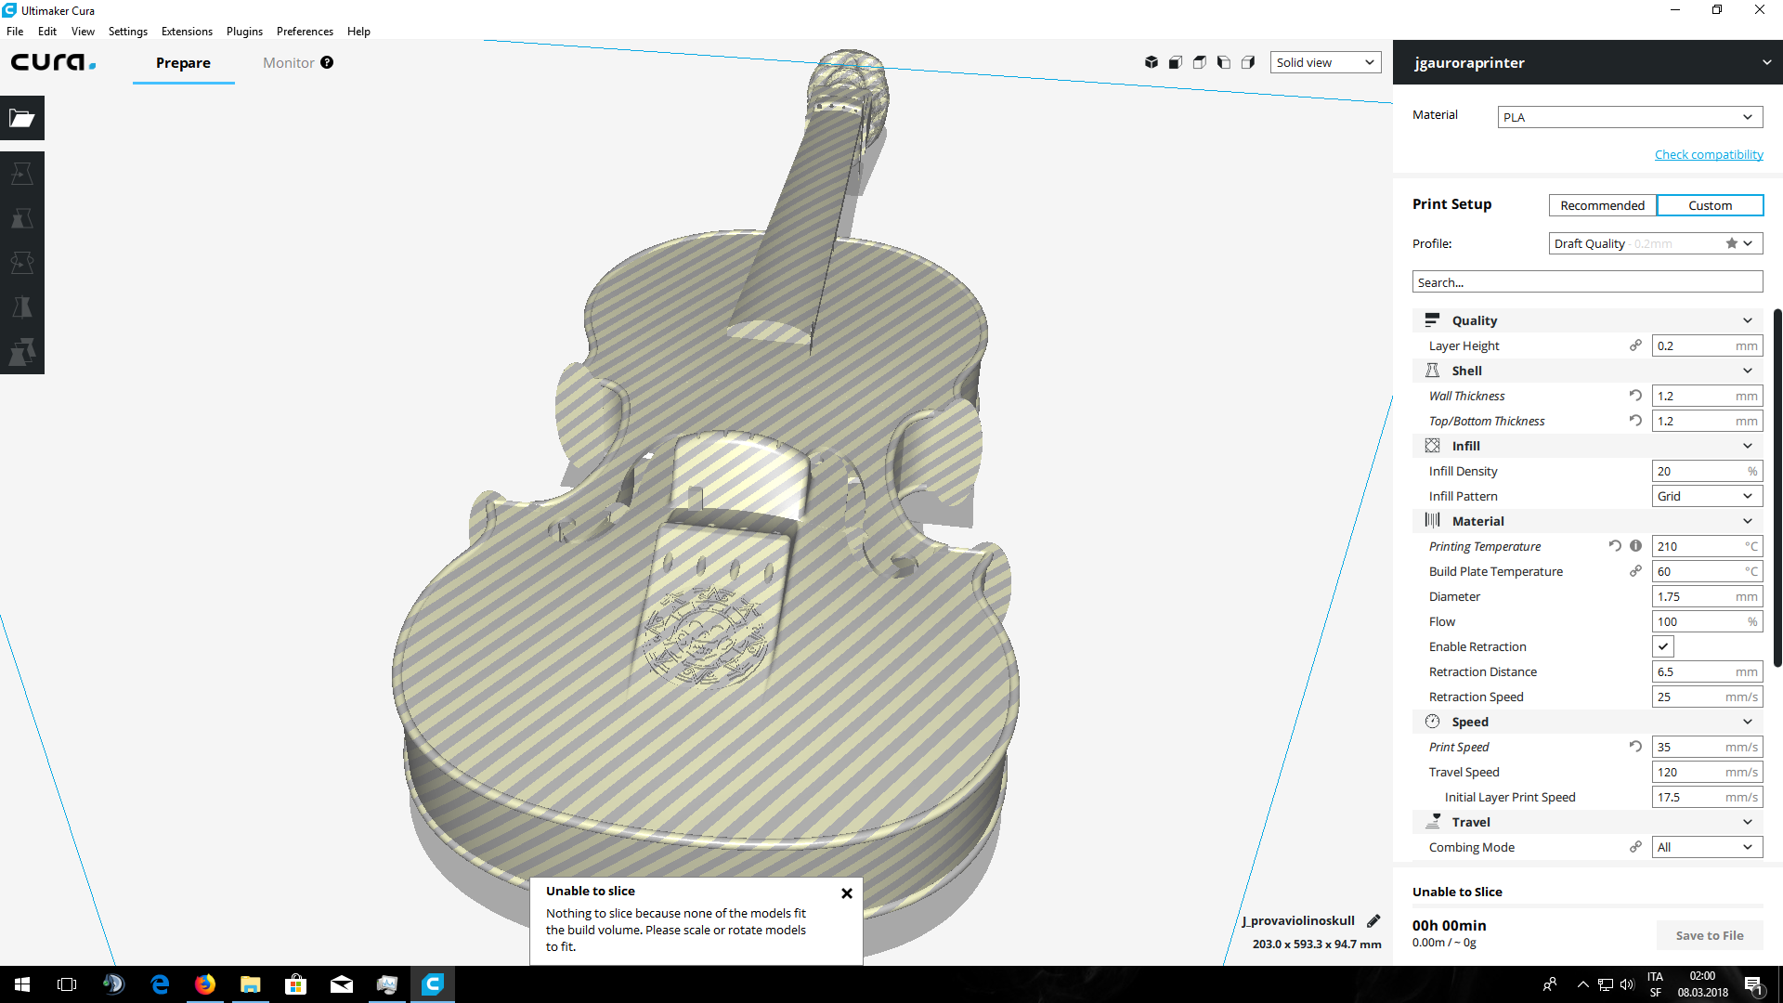The image size is (1783, 1003).
Task: Open the Settings menu
Action: click(128, 31)
